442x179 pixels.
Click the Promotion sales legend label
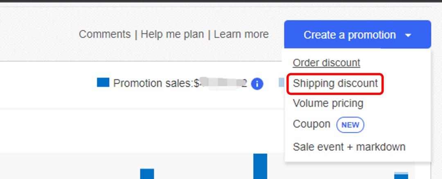point(153,84)
